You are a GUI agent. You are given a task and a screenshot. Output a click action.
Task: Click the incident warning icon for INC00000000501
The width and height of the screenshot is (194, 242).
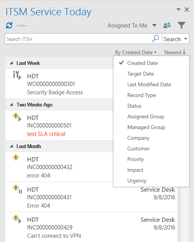pyautogui.click(x=17, y=117)
